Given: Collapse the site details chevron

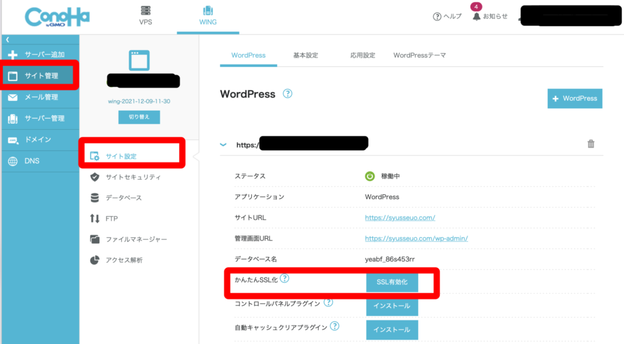Looking at the screenshot, I should click(223, 145).
